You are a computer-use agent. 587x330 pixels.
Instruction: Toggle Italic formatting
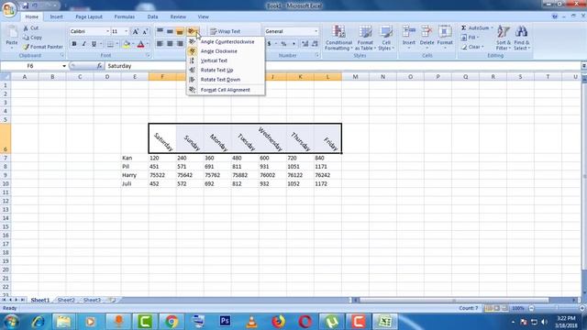[x=83, y=44]
